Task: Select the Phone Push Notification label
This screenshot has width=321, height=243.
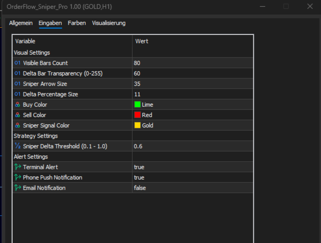Action: coord(52,178)
